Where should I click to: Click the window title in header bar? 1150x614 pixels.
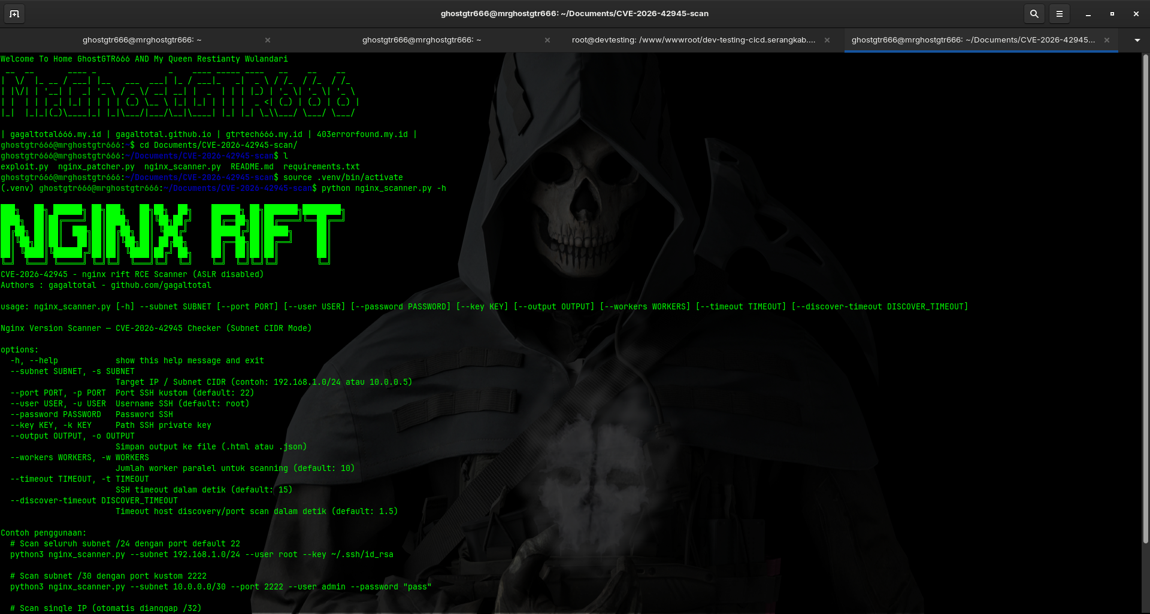click(x=574, y=14)
